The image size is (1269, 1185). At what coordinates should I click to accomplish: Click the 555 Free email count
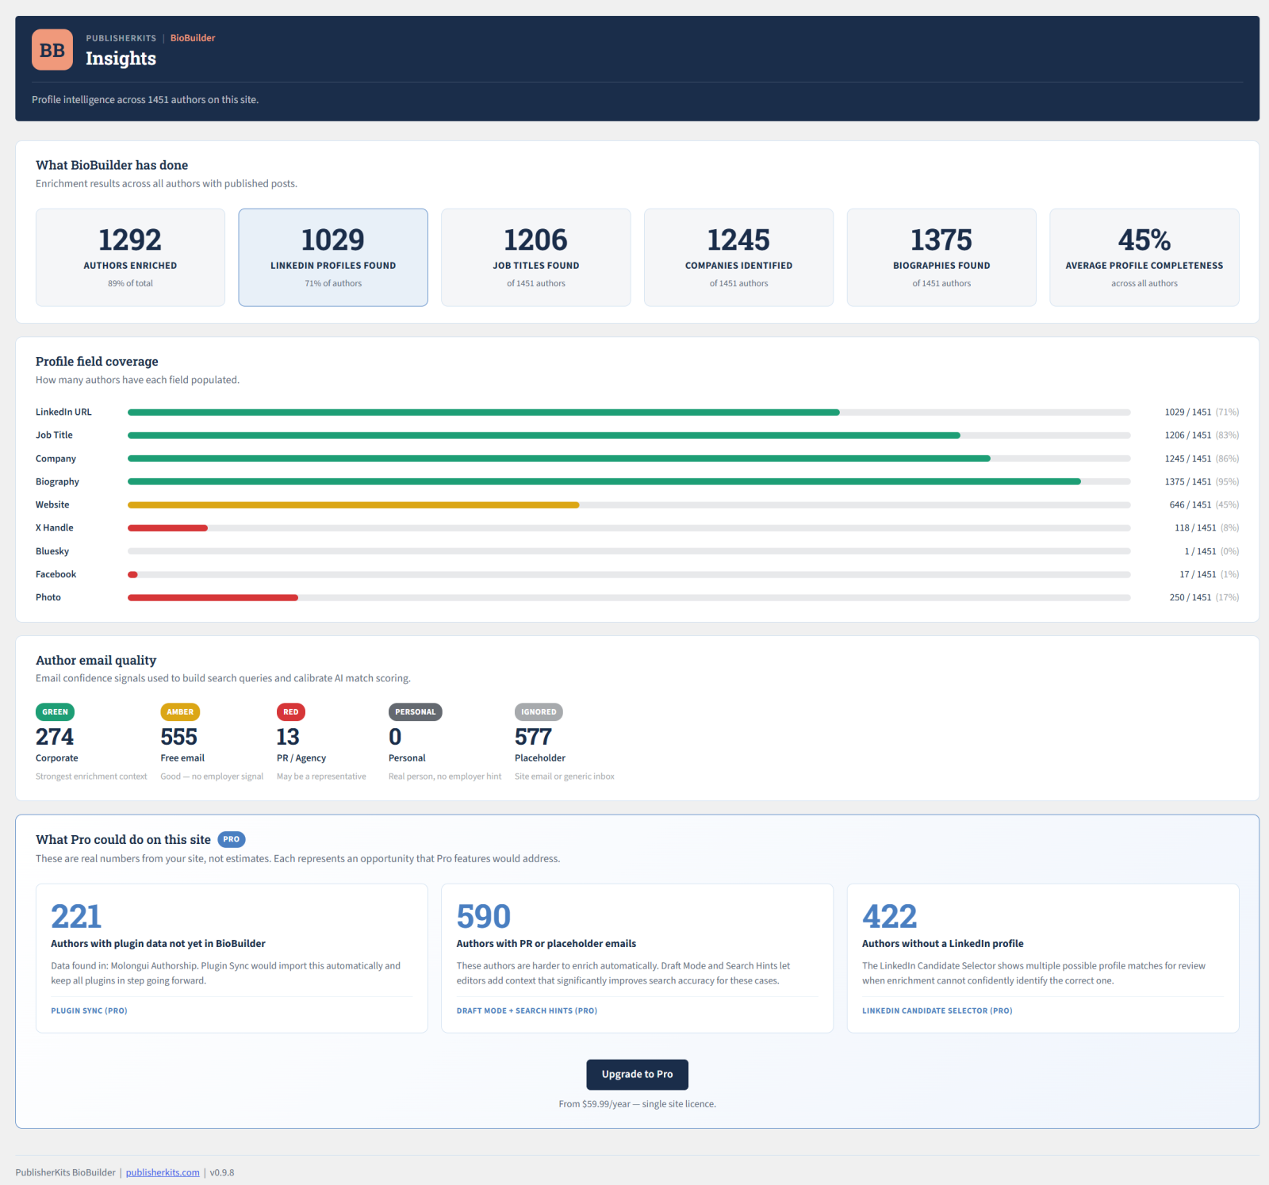pyautogui.click(x=179, y=737)
